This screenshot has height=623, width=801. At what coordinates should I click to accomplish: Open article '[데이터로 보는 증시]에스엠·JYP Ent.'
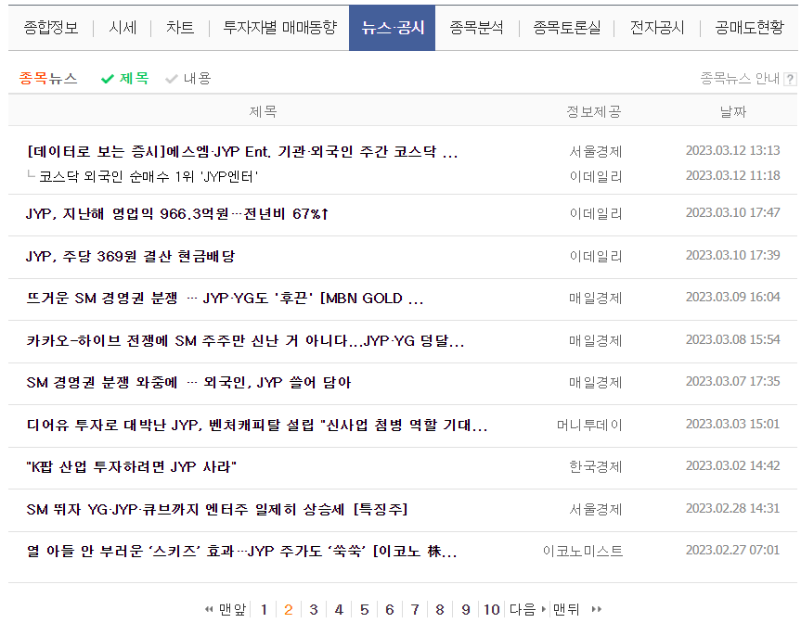click(x=242, y=151)
